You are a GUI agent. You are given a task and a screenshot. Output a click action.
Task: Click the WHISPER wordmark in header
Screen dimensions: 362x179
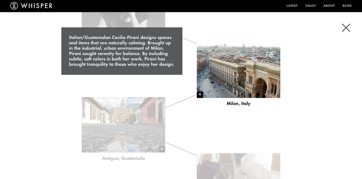tap(37, 6)
